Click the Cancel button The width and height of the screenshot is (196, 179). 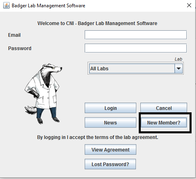coord(164,108)
